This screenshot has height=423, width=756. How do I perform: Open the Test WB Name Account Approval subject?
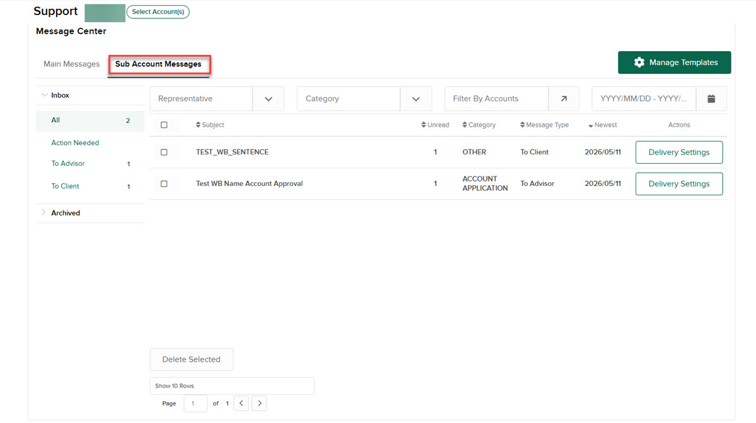point(249,183)
